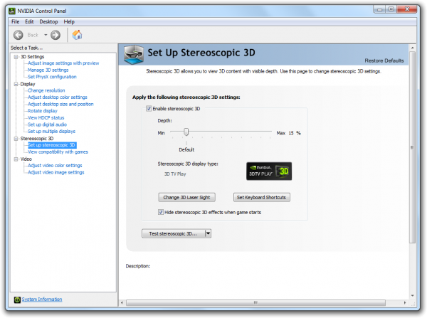Screen dimensions: 427x318
Task: Click the 3D glasses header icon
Action: (x=132, y=54)
